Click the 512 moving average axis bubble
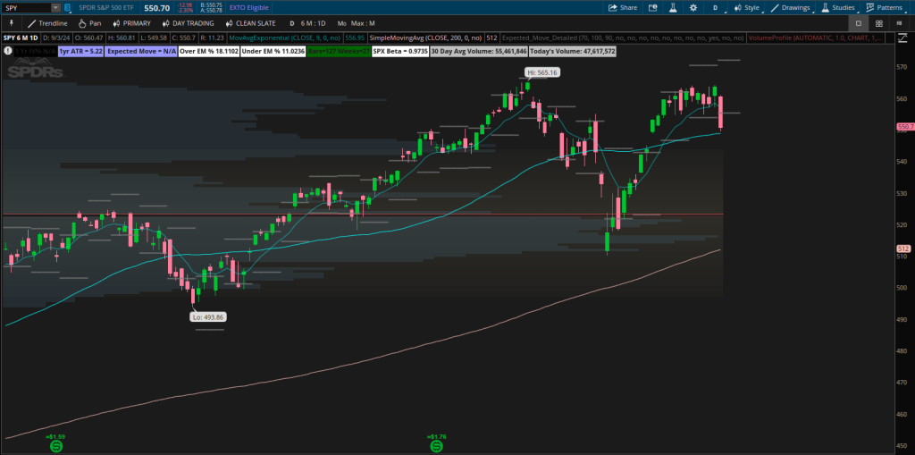The width and height of the screenshot is (915, 455). [x=904, y=249]
